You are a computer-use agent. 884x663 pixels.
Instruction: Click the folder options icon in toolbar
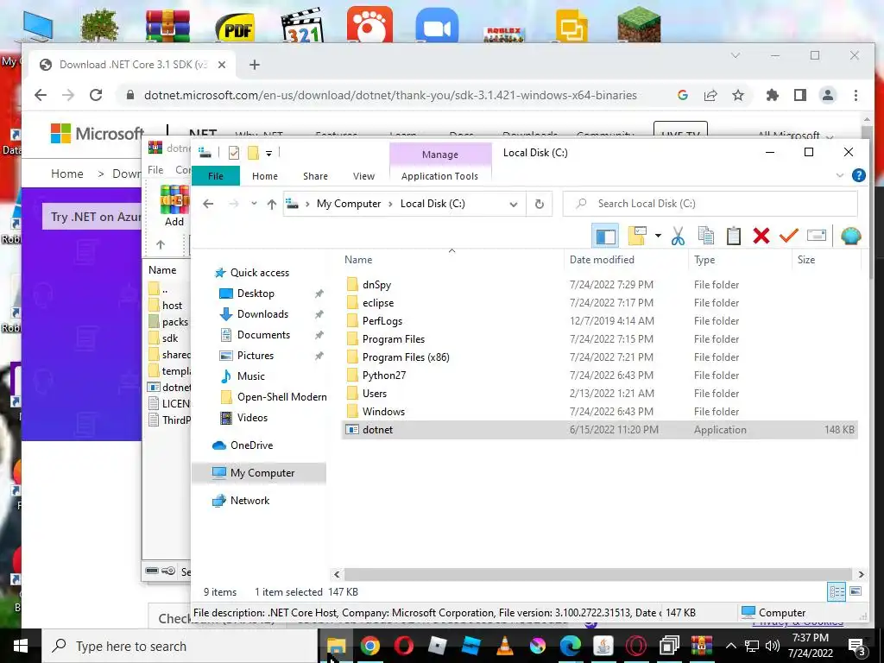637,237
